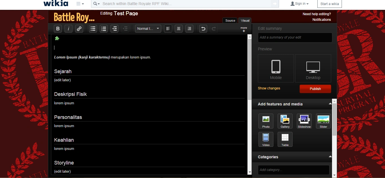Click editor scrollbar down arrow

coord(250,172)
